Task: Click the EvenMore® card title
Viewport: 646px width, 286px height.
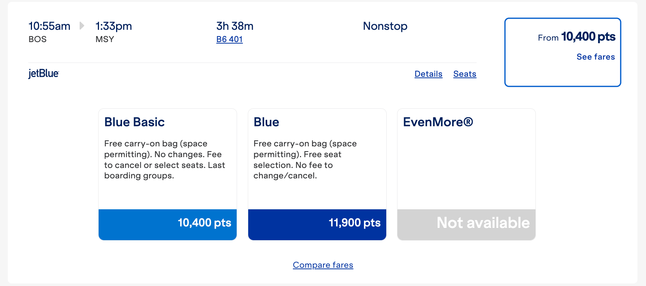Action: click(438, 122)
